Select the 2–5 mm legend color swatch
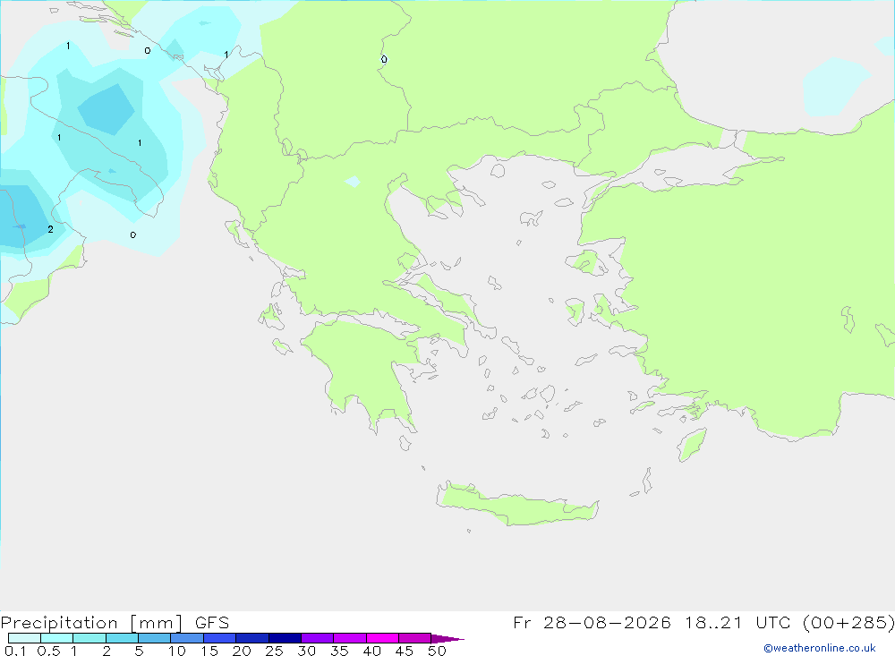The image size is (895, 656). pyautogui.click(x=122, y=638)
